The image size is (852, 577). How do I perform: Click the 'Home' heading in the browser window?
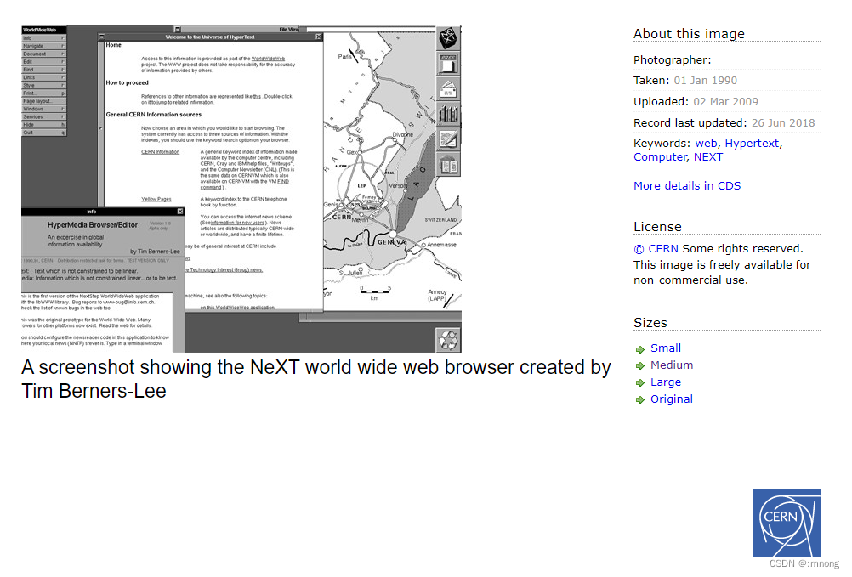pos(114,45)
